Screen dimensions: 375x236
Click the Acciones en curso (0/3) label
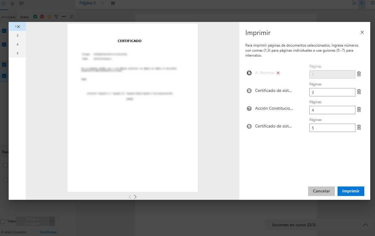[x=294, y=225]
